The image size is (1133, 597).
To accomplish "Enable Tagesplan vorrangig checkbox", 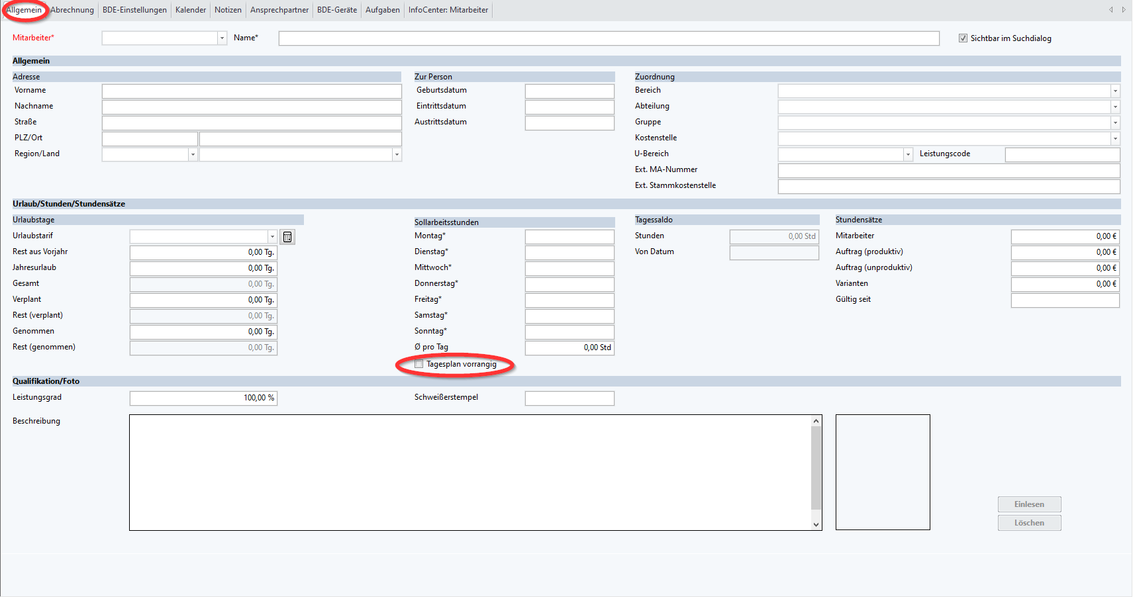I will point(419,364).
